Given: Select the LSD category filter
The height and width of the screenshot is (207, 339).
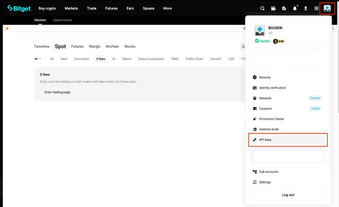Looking at the screenshot, I should pos(231,59).
